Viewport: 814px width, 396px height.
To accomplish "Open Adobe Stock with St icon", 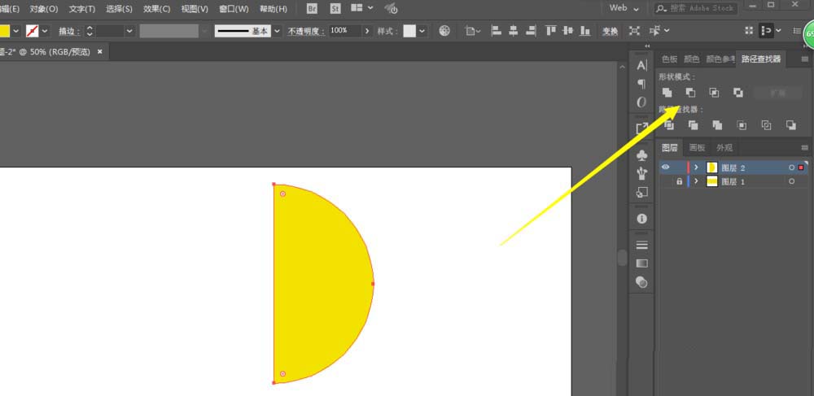I will [335, 8].
